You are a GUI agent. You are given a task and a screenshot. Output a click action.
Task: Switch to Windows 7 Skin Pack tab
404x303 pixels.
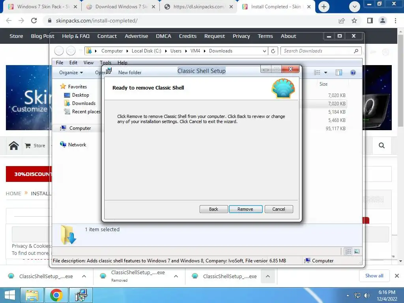tap(43, 7)
